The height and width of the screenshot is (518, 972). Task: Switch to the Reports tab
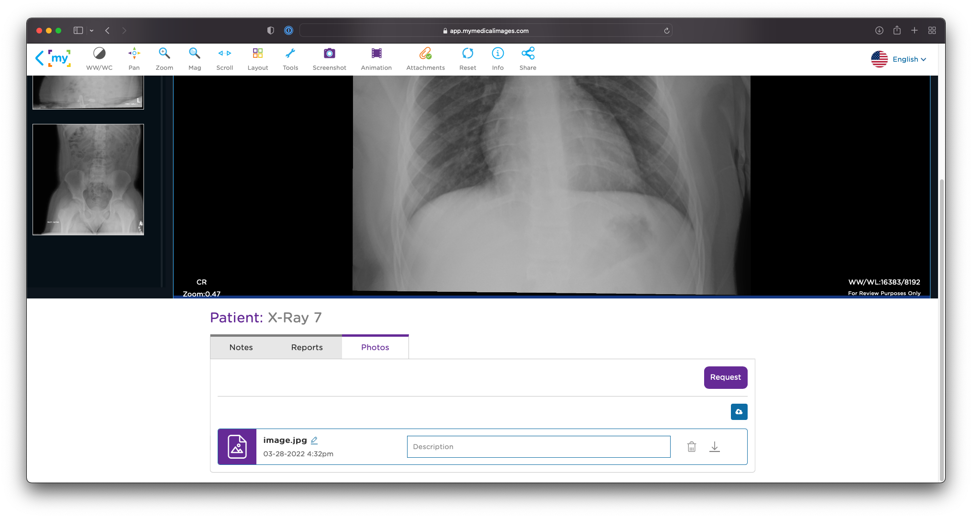307,347
